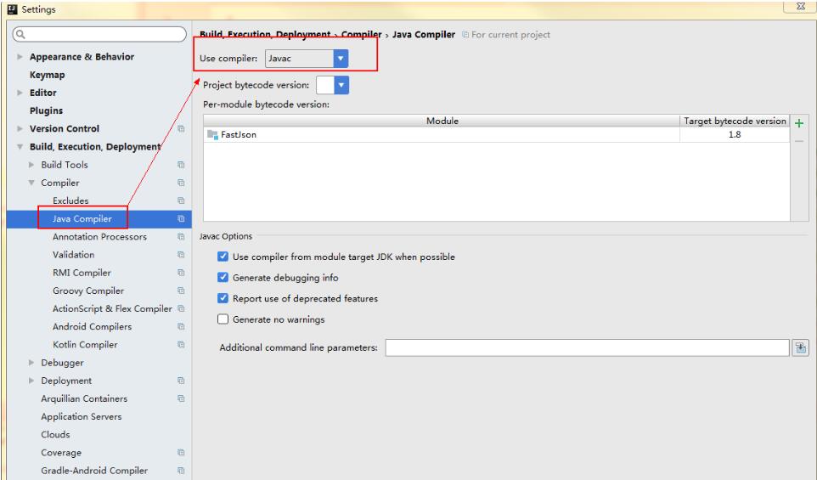Toggle 'Use compiler from module target JDK'
This screenshot has height=480, width=817.
(x=223, y=257)
